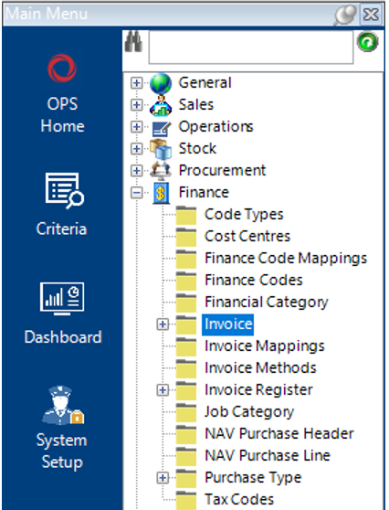Click the folder icon beside Tax Codes
Image resolution: width=389 pixels, height=510 pixels.
[x=186, y=500]
